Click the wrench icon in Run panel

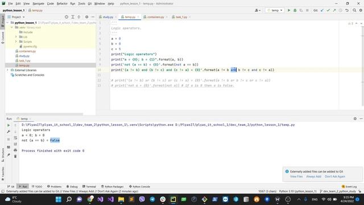pyautogui.click(x=9, y=132)
